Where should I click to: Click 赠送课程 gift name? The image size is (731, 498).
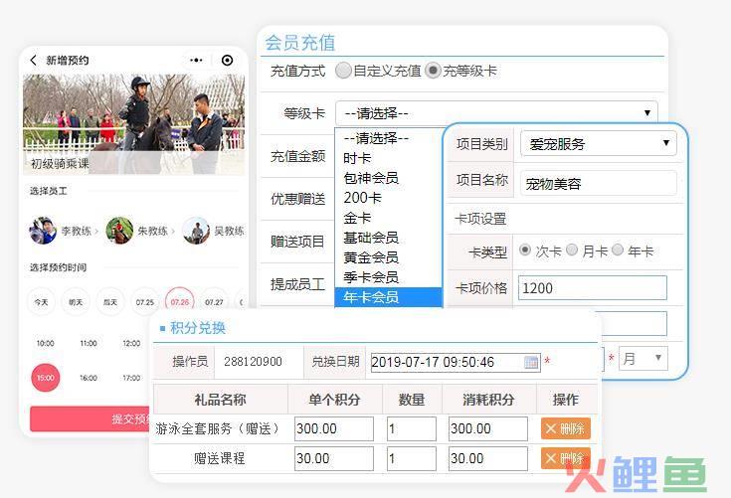(219, 458)
